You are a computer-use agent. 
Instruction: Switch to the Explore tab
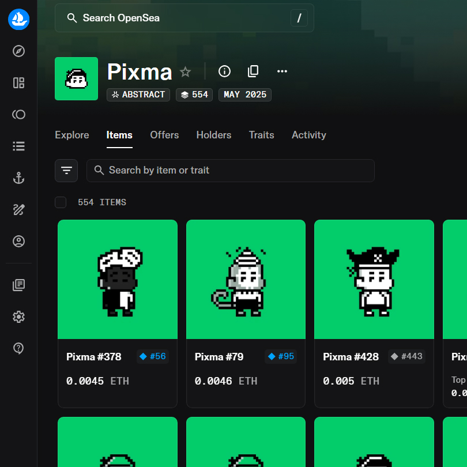click(x=71, y=135)
